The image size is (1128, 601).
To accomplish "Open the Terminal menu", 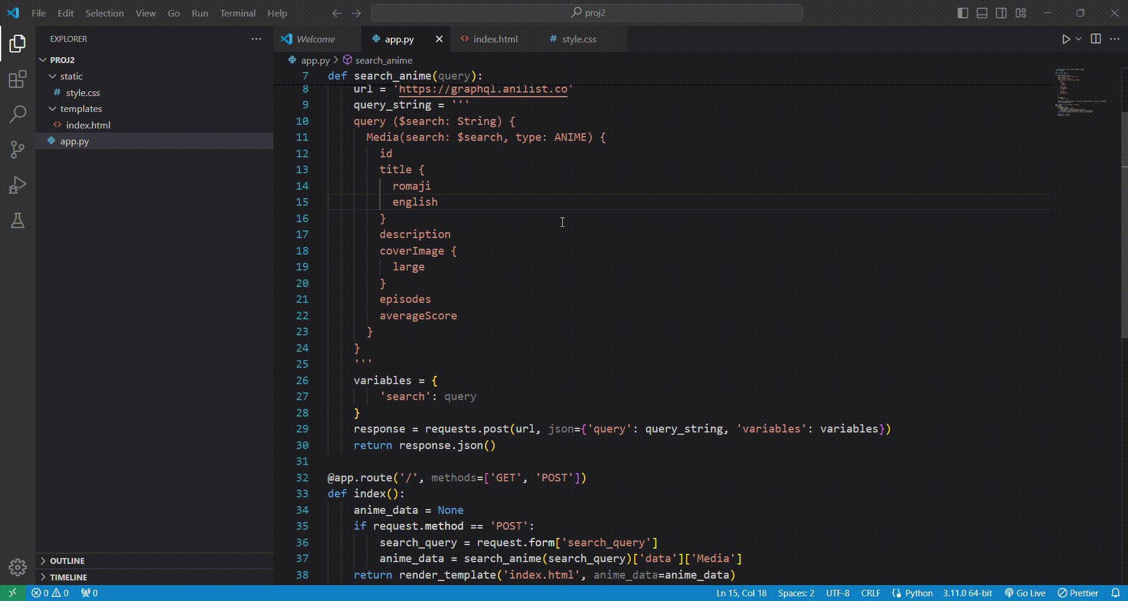I will click(238, 13).
